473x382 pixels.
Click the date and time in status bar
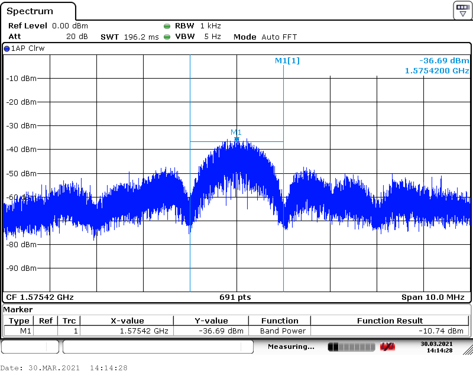pyautogui.click(x=436, y=347)
